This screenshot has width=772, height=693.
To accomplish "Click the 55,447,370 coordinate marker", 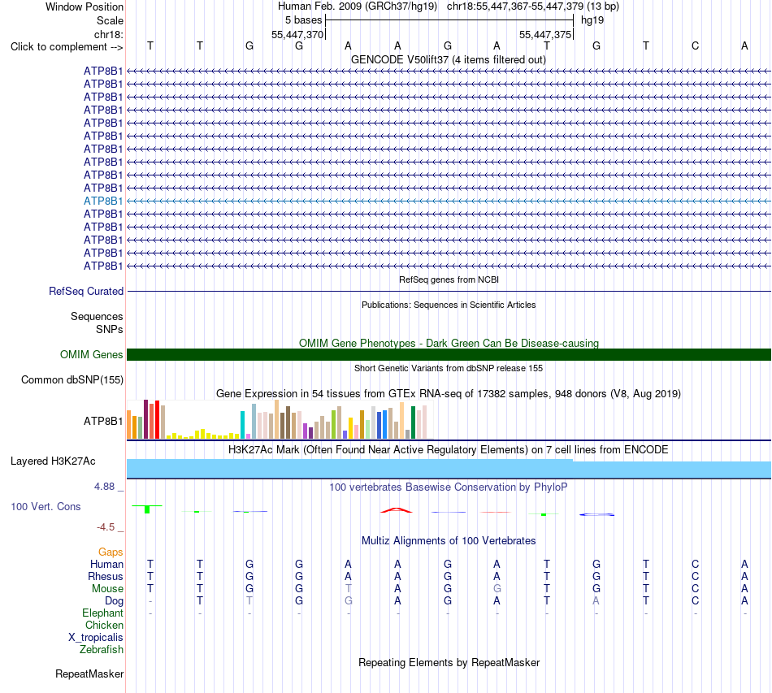I will pos(297,34).
